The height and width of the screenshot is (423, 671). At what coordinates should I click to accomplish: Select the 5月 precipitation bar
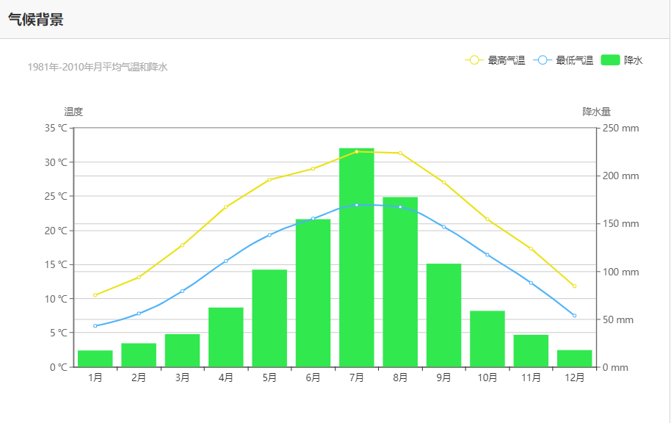click(x=269, y=318)
